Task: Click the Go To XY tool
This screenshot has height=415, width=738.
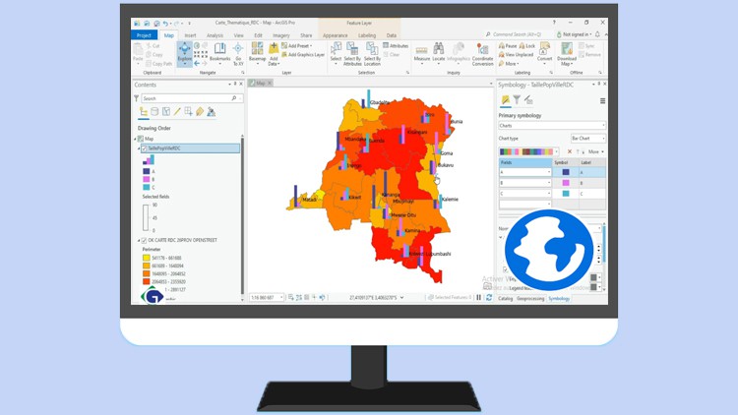Action: [x=238, y=54]
